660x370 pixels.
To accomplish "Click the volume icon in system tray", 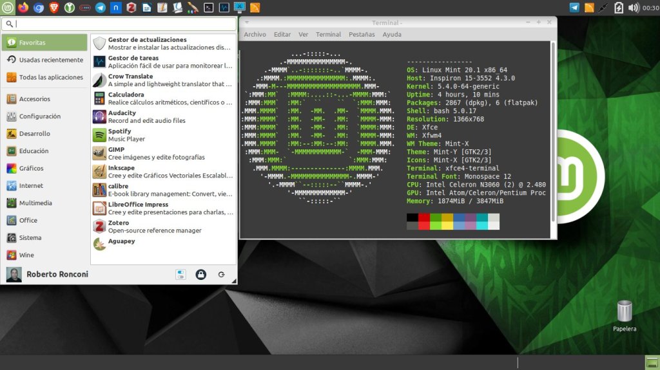I will pos(634,8).
